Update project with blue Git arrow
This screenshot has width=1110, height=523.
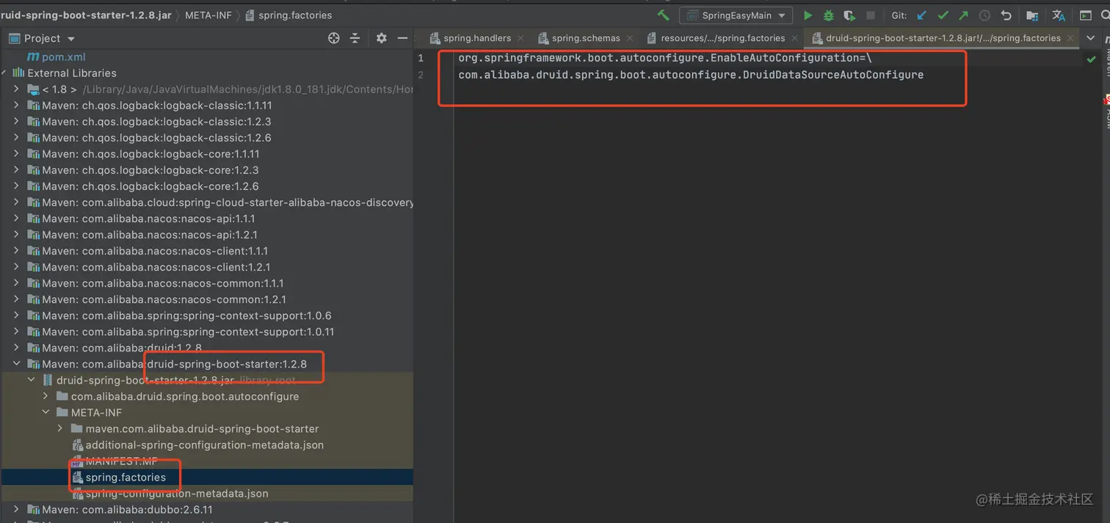(x=922, y=15)
